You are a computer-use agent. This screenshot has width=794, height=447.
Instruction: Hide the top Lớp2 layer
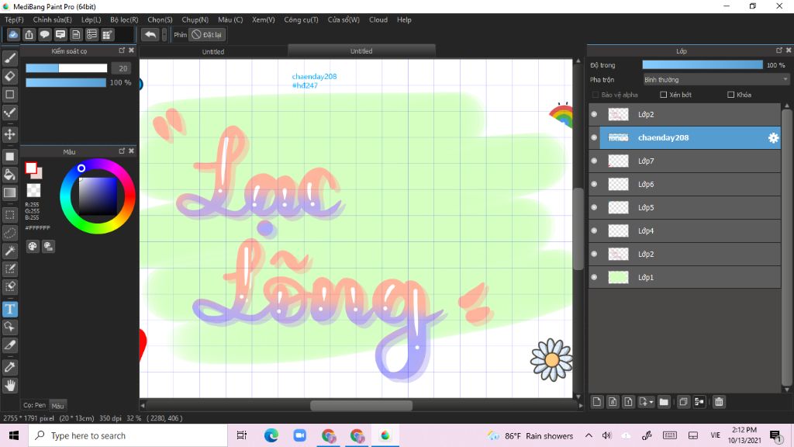point(594,115)
